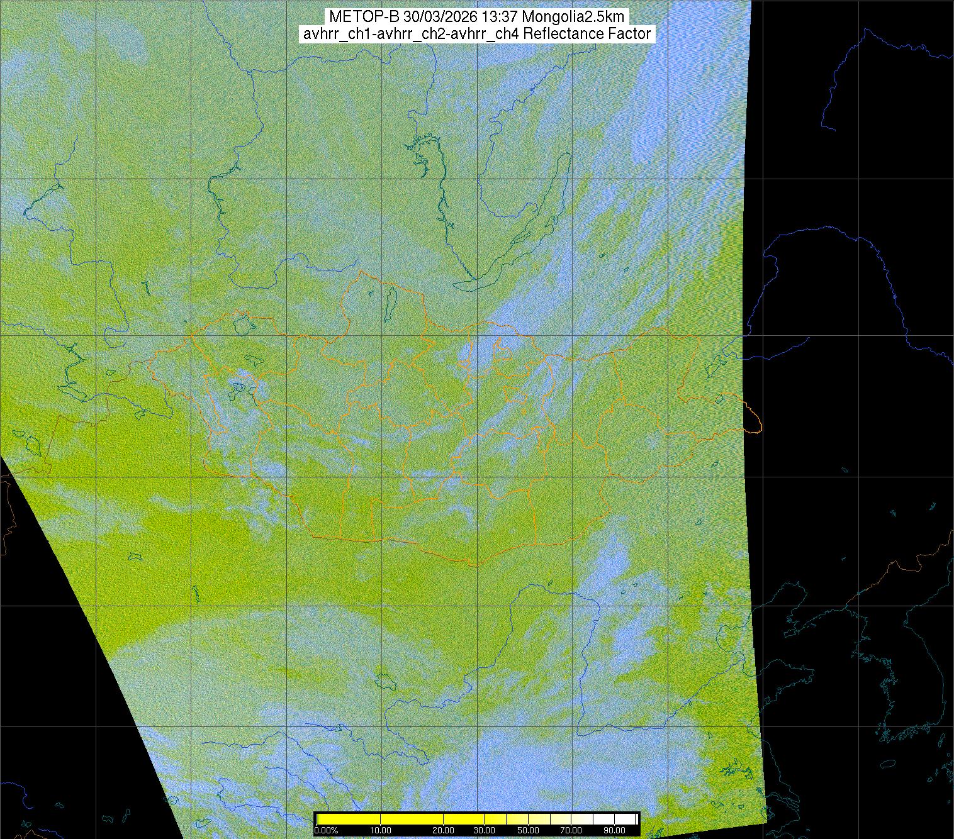Click the "50.00" colour scale label

tap(529, 831)
